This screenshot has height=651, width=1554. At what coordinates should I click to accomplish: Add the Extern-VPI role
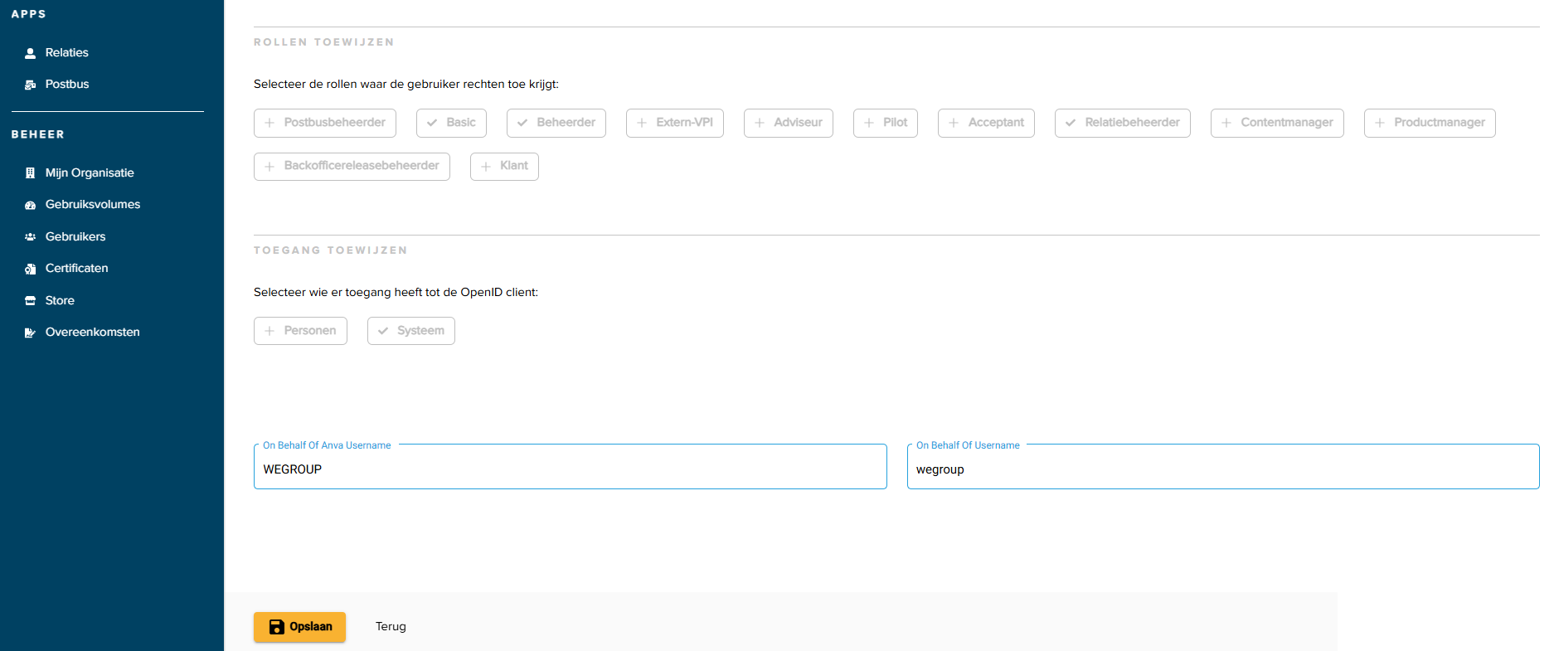675,123
